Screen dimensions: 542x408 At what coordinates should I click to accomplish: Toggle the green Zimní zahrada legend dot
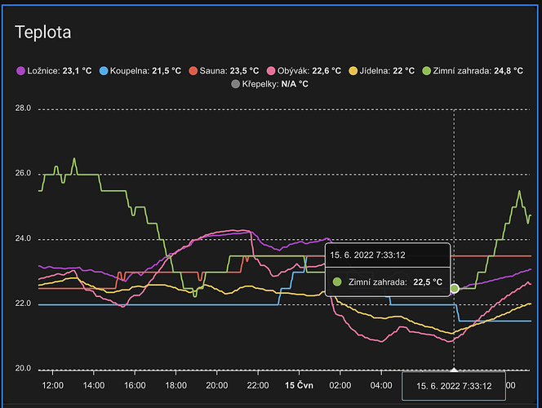click(x=426, y=71)
